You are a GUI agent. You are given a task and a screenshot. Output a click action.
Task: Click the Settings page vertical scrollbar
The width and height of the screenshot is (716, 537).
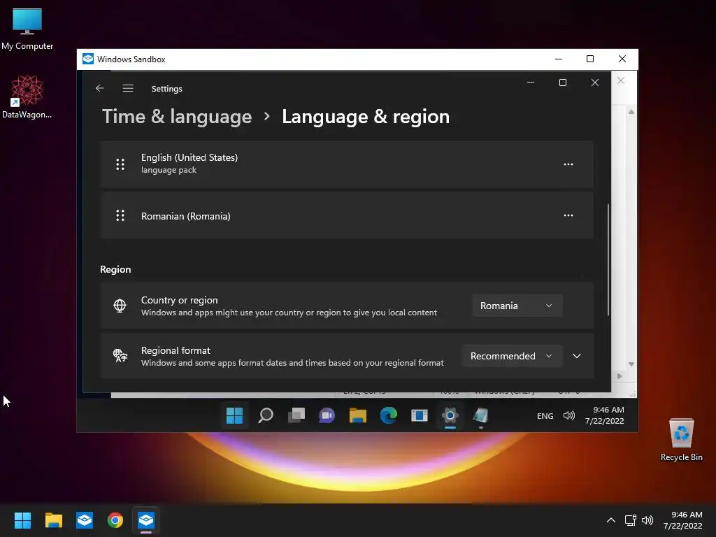click(608, 259)
